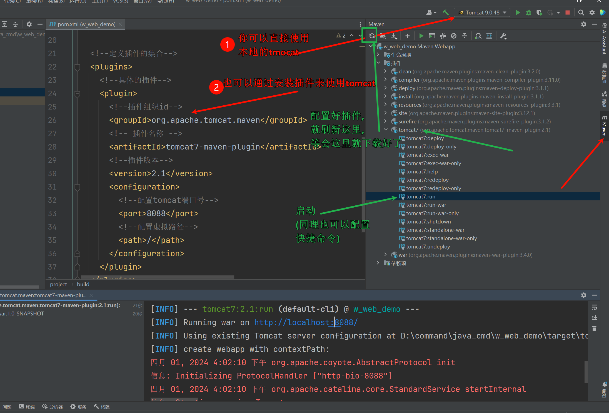Click the Execute Maven Goal icon
609x413 pixels.
(432, 36)
